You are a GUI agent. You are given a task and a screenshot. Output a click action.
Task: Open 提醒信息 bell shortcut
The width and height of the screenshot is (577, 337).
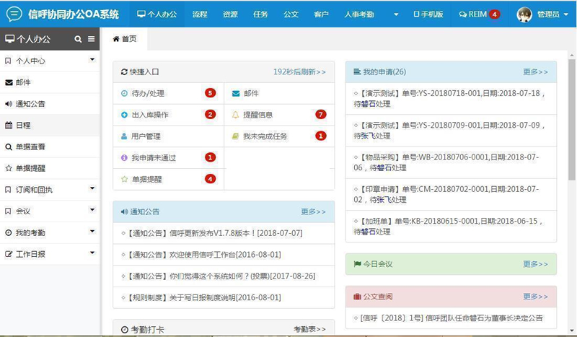click(x=257, y=115)
